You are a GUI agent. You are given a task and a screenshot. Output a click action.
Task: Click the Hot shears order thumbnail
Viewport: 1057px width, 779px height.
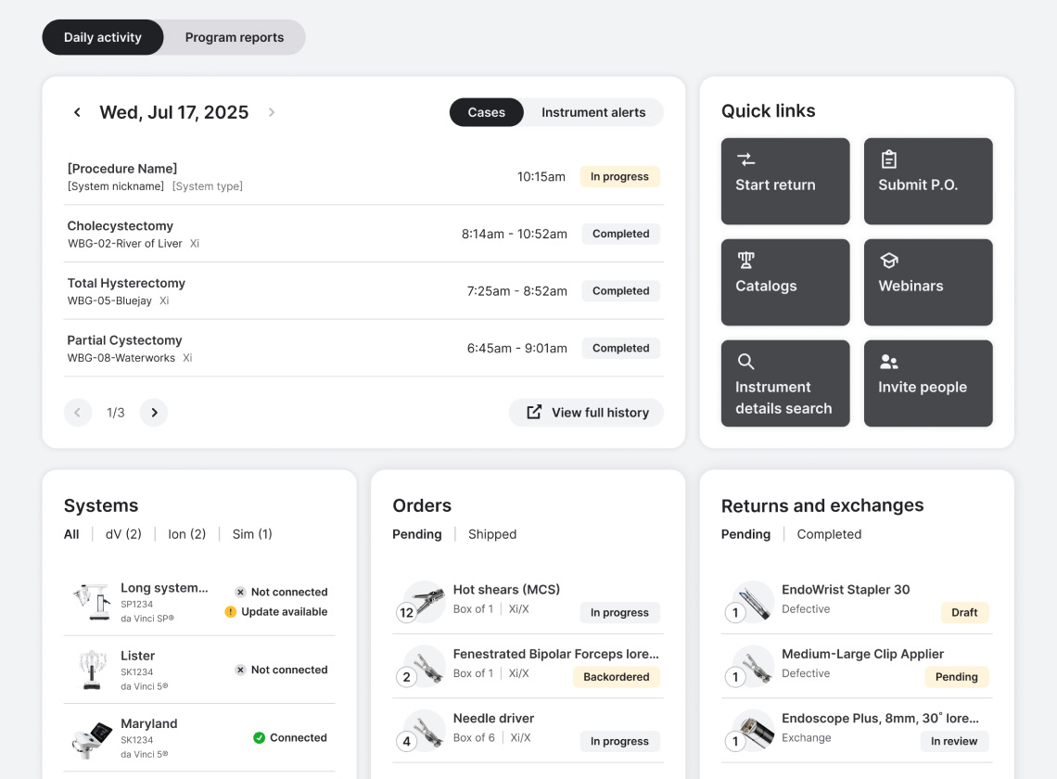pyautogui.click(x=424, y=601)
